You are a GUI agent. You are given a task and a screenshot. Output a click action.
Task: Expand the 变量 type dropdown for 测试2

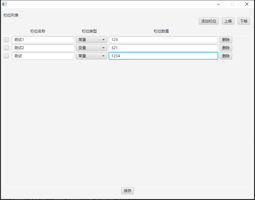click(91, 48)
